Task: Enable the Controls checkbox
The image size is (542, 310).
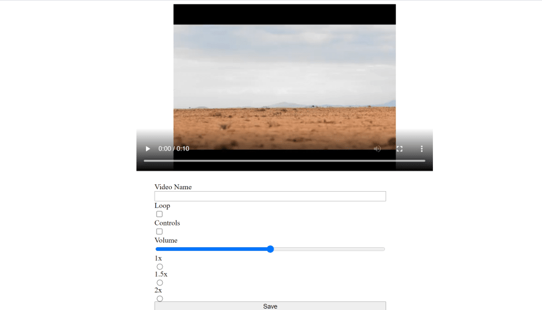Action: click(160, 232)
